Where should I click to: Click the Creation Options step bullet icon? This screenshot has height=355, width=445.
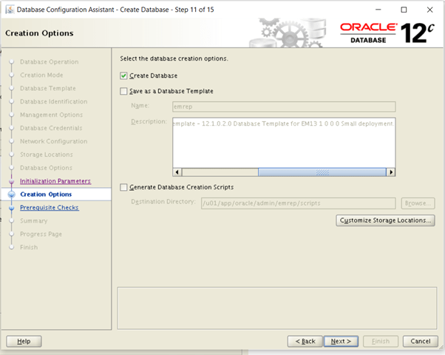pos(11,195)
